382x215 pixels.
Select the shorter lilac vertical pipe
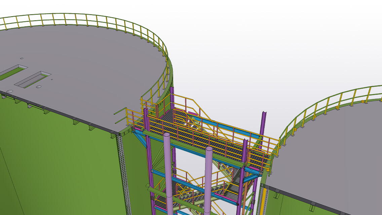(x=208, y=180)
